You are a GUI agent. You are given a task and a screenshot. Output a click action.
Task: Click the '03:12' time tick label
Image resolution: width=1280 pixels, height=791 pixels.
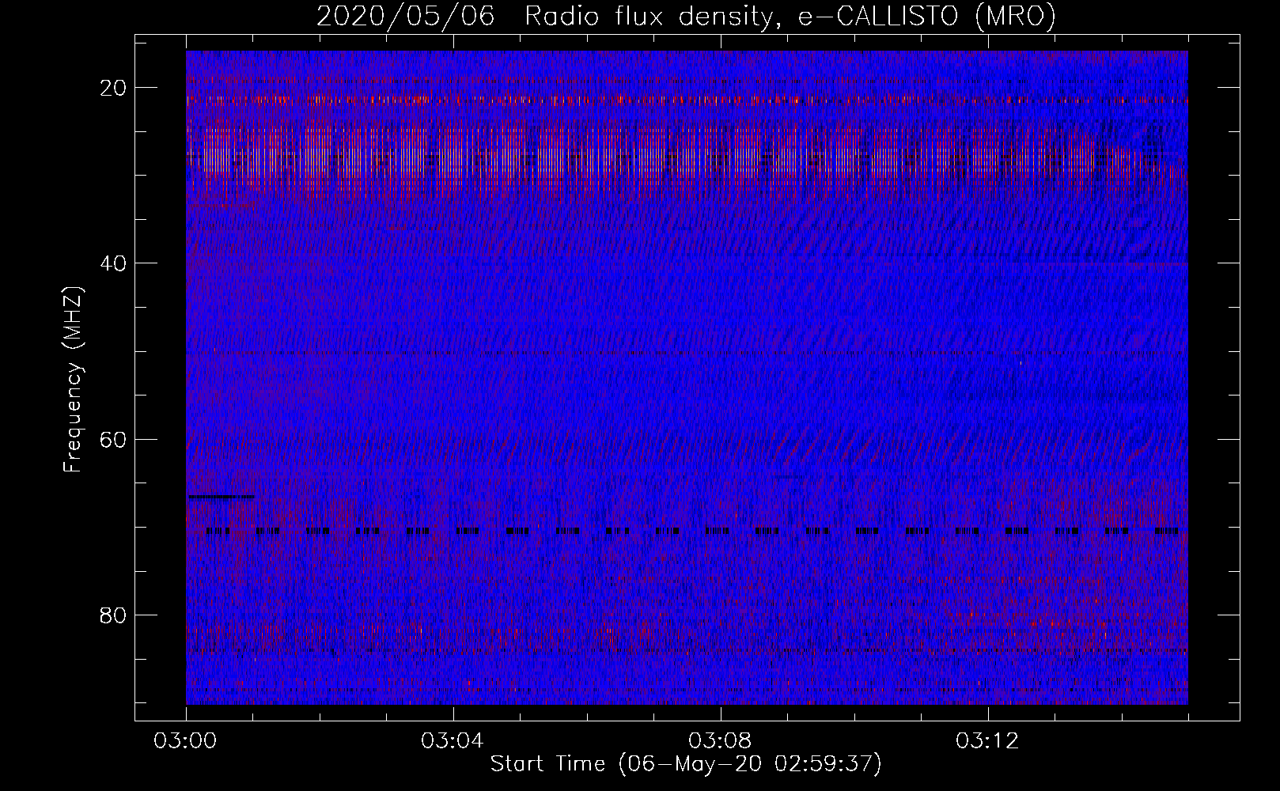coord(987,741)
